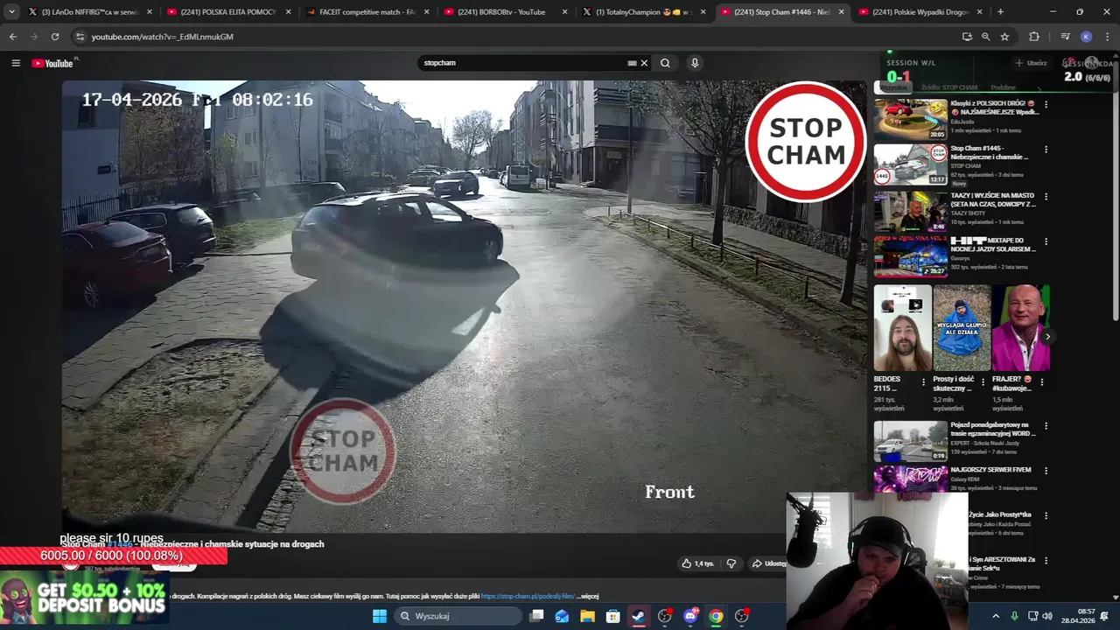Open Steam from the taskbar
Viewport: 1120px width, 630px height.
coord(639,616)
